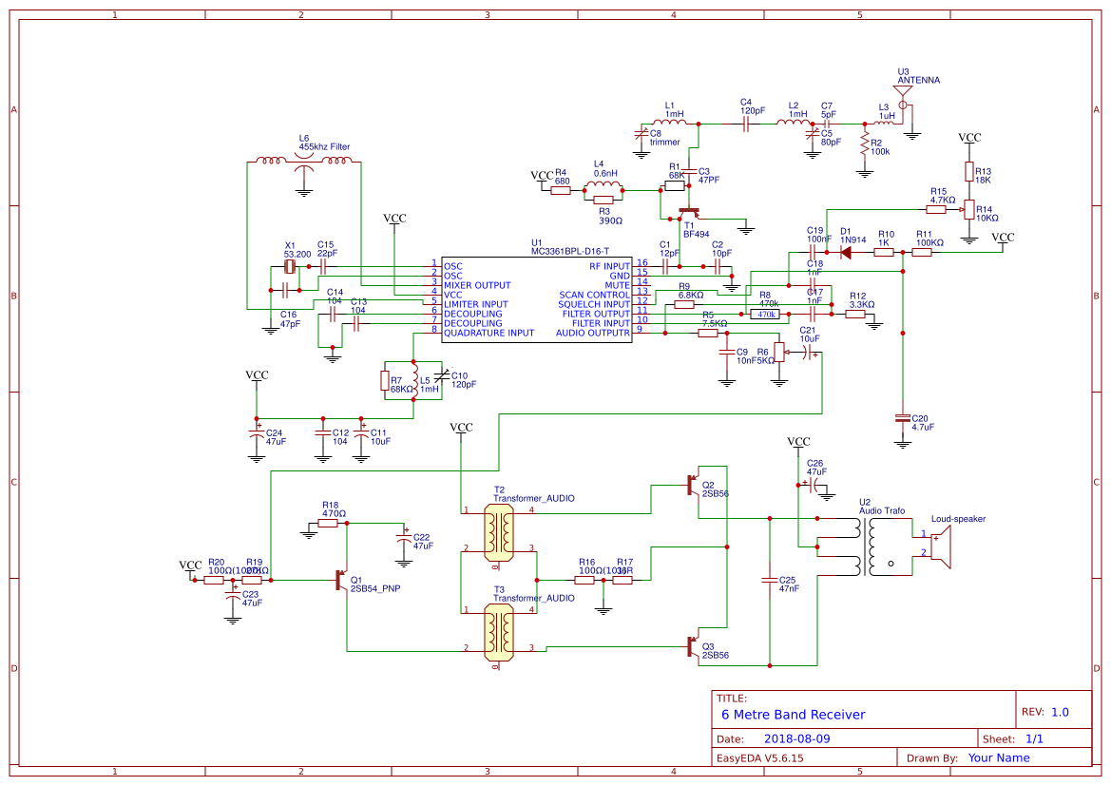
Task: Click the T2 Transformer_AUDIO symbol
Action: tap(499, 532)
